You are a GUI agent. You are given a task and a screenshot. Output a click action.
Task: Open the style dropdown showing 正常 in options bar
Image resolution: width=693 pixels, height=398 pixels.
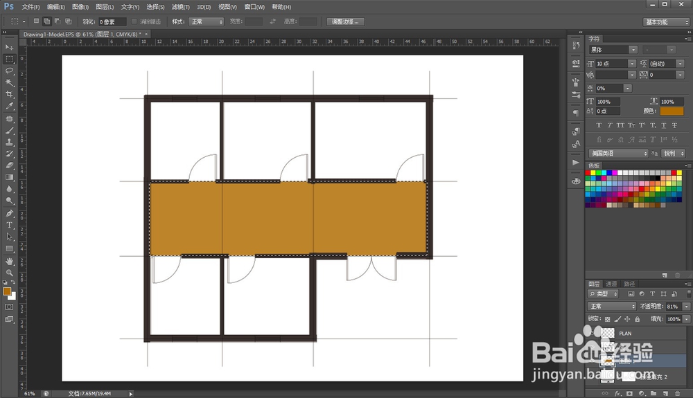(x=207, y=21)
